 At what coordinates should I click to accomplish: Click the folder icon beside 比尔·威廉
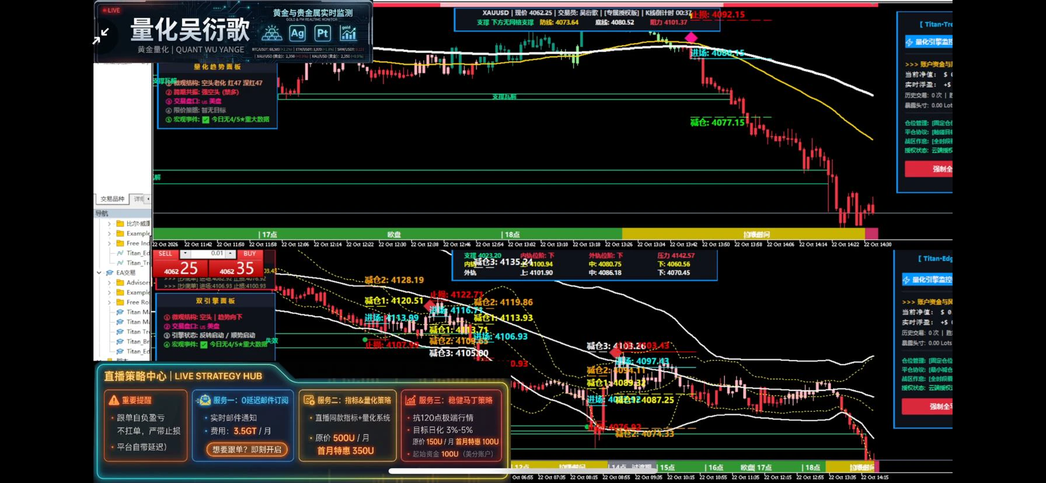point(120,223)
